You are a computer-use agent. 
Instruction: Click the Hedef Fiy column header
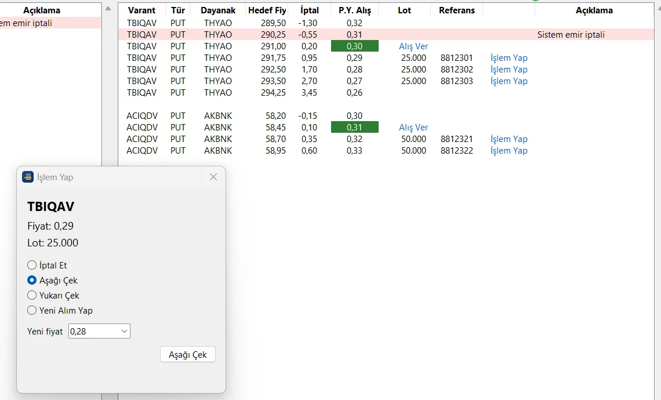pyautogui.click(x=267, y=10)
